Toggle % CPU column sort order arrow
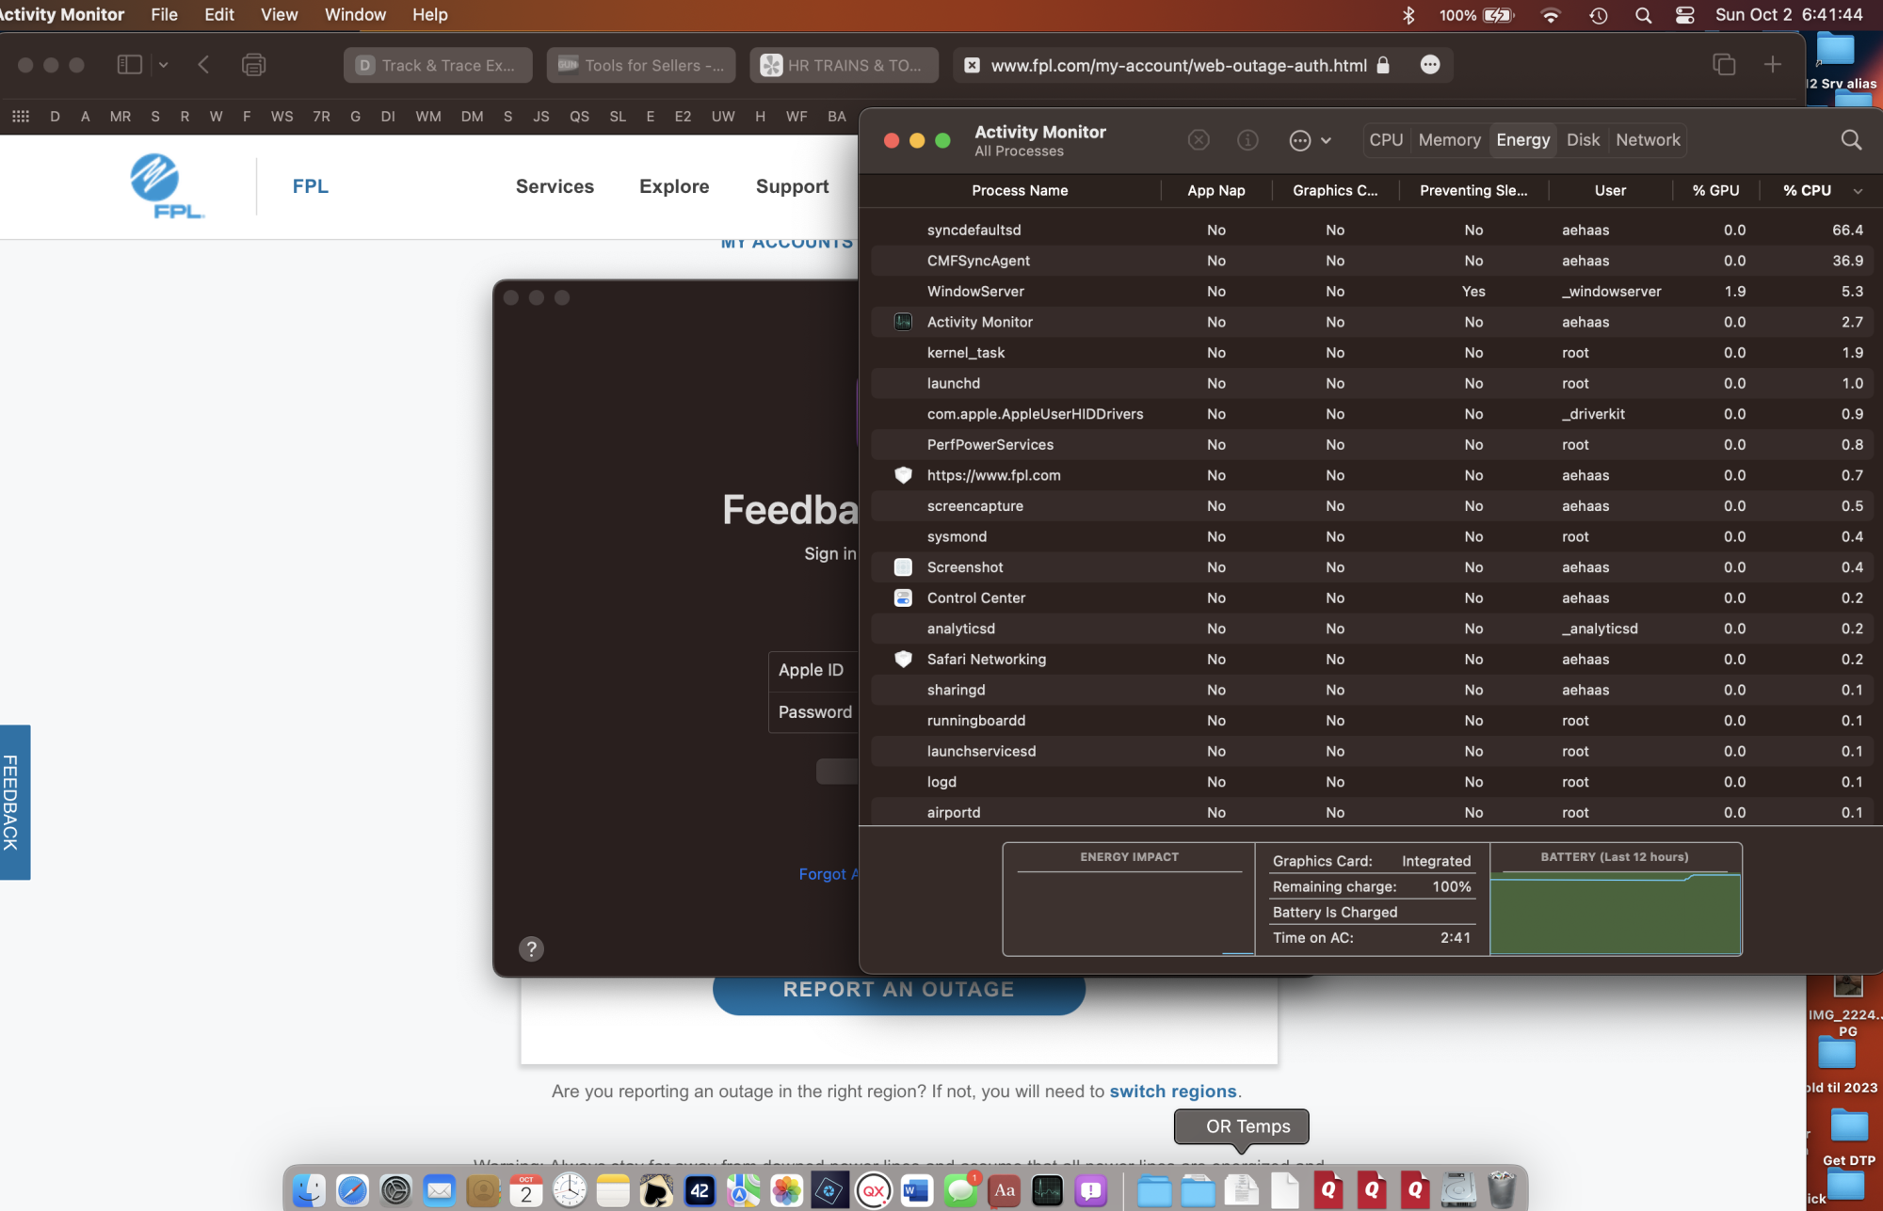This screenshot has width=1883, height=1211. click(x=1858, y=191)
